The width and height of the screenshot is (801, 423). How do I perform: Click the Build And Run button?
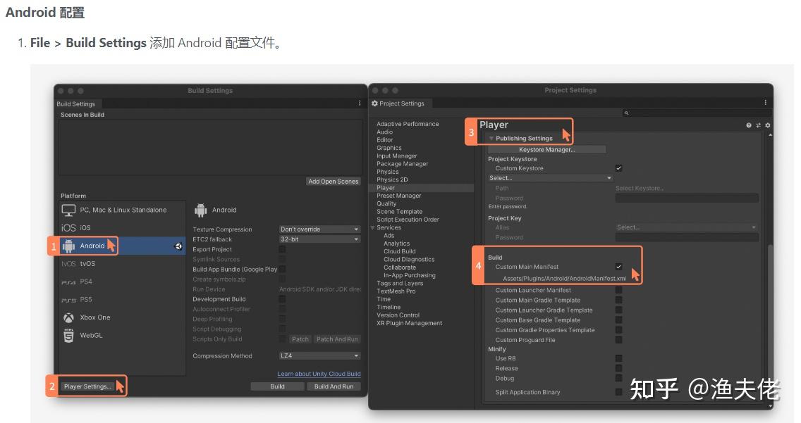334,386
